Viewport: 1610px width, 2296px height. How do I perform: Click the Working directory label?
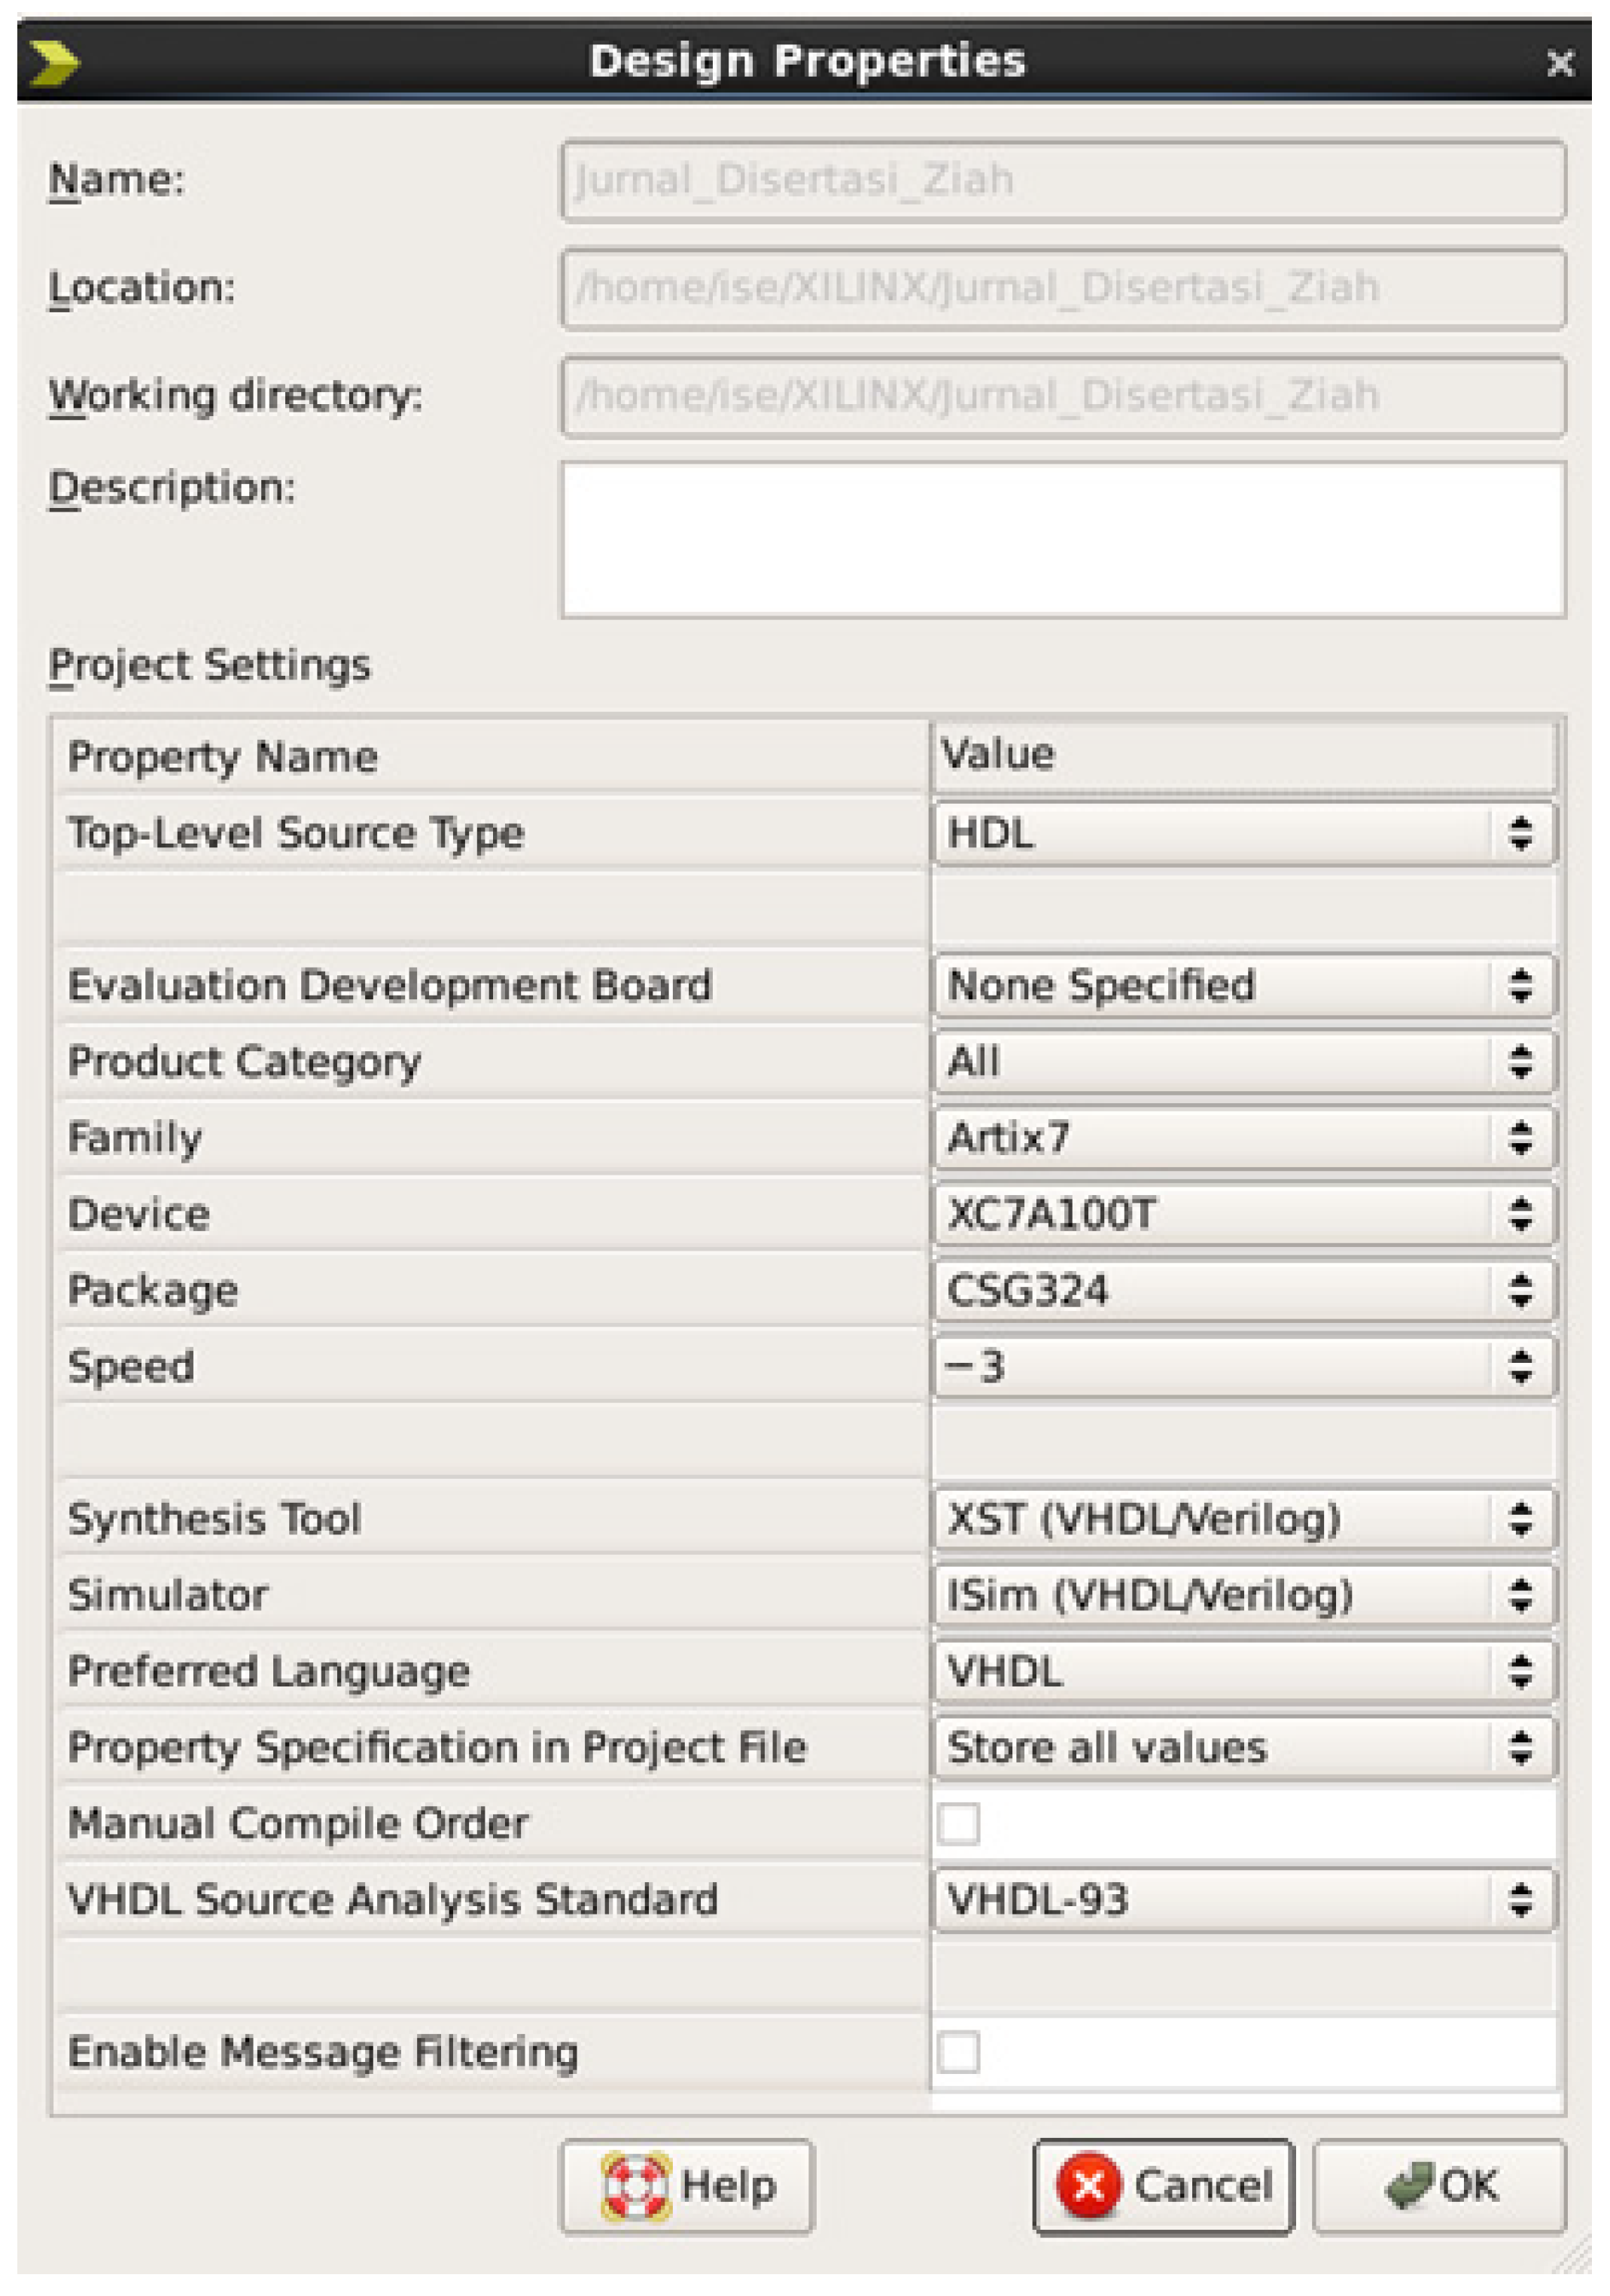pos(236,396)
